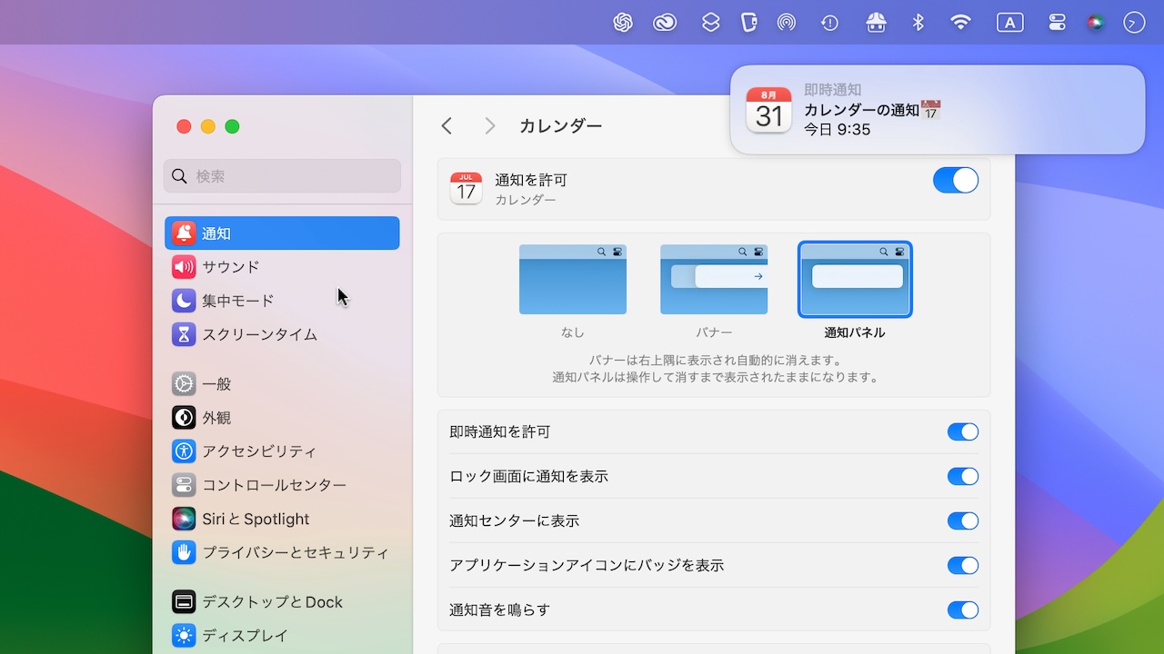Open 集中モード settings label
This screenshot has width=1164, height=654.
[238, 301]
